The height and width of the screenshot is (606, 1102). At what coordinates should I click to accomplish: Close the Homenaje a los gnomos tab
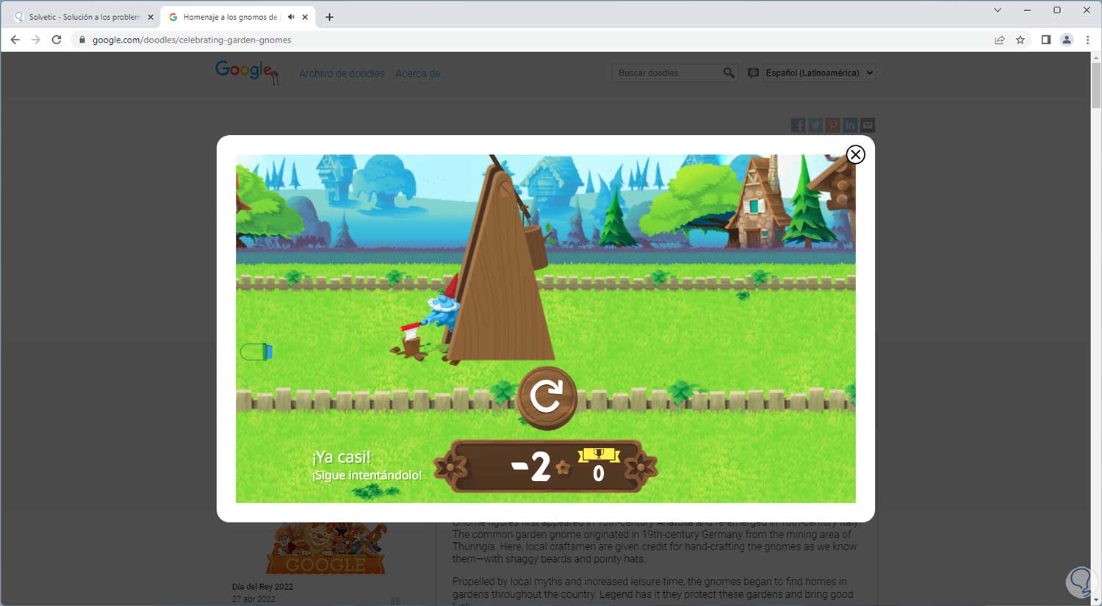305,17
